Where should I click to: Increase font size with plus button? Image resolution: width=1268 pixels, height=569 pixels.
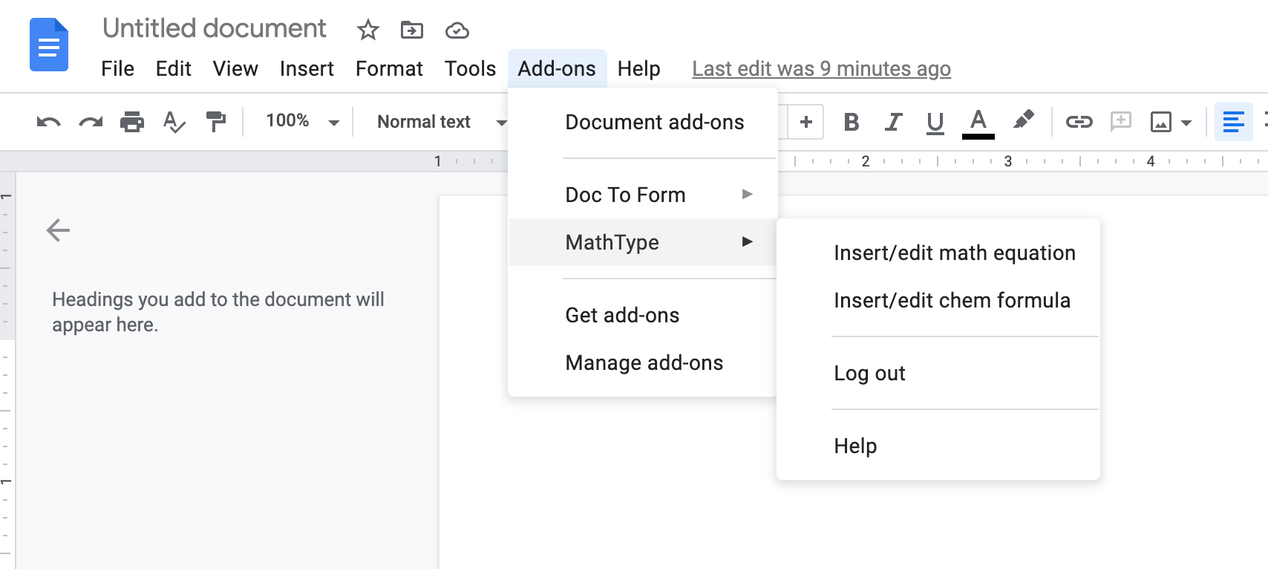806,122
